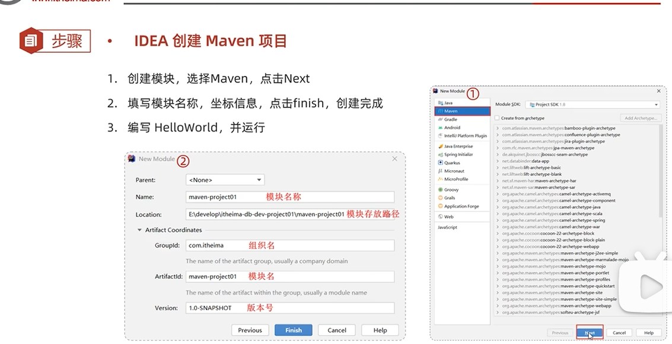The width and height of the screenshot is (672, 344).
Task: Expand the softeu-archetype-jsf row
Action: coord(498,313)
